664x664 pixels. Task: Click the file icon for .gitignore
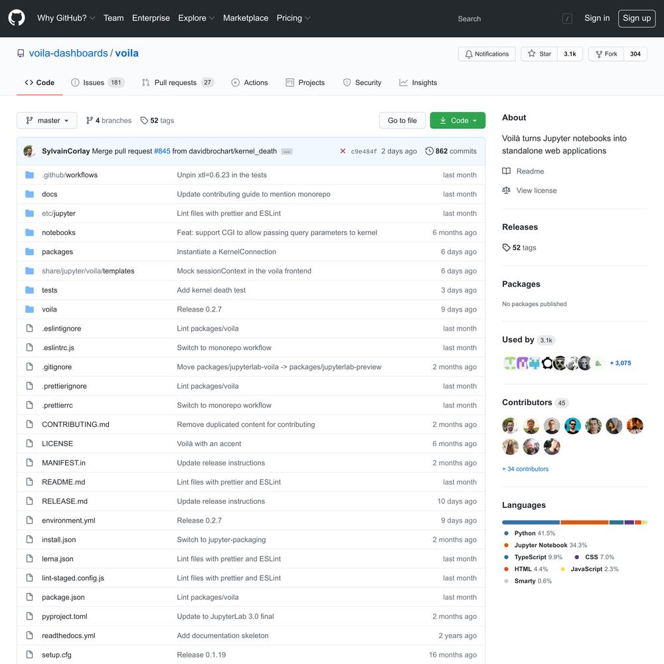(29, 367)
